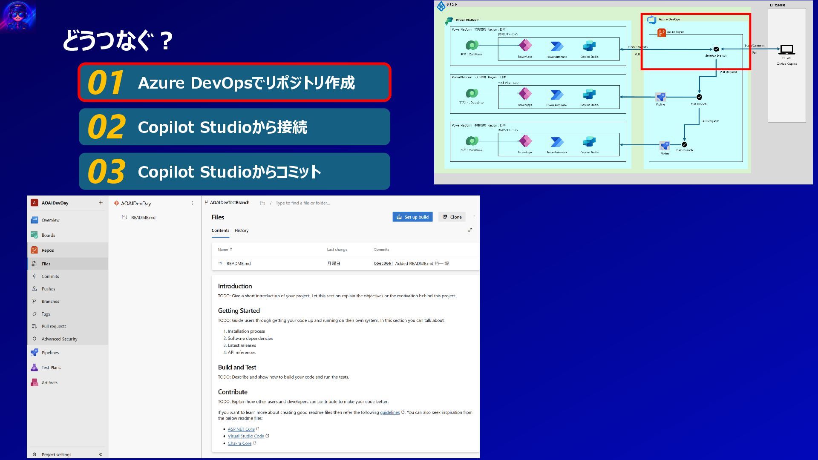Click the repository root folder icon
Image resolution: width=818 pixels, height=460 pixels.
[262, 203]
